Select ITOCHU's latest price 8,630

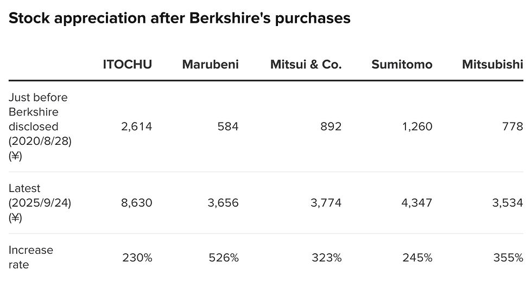coord(136,203)
